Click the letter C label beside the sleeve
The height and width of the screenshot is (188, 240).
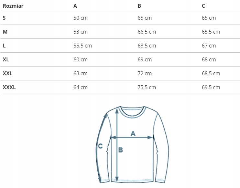[x=100, y=146]
